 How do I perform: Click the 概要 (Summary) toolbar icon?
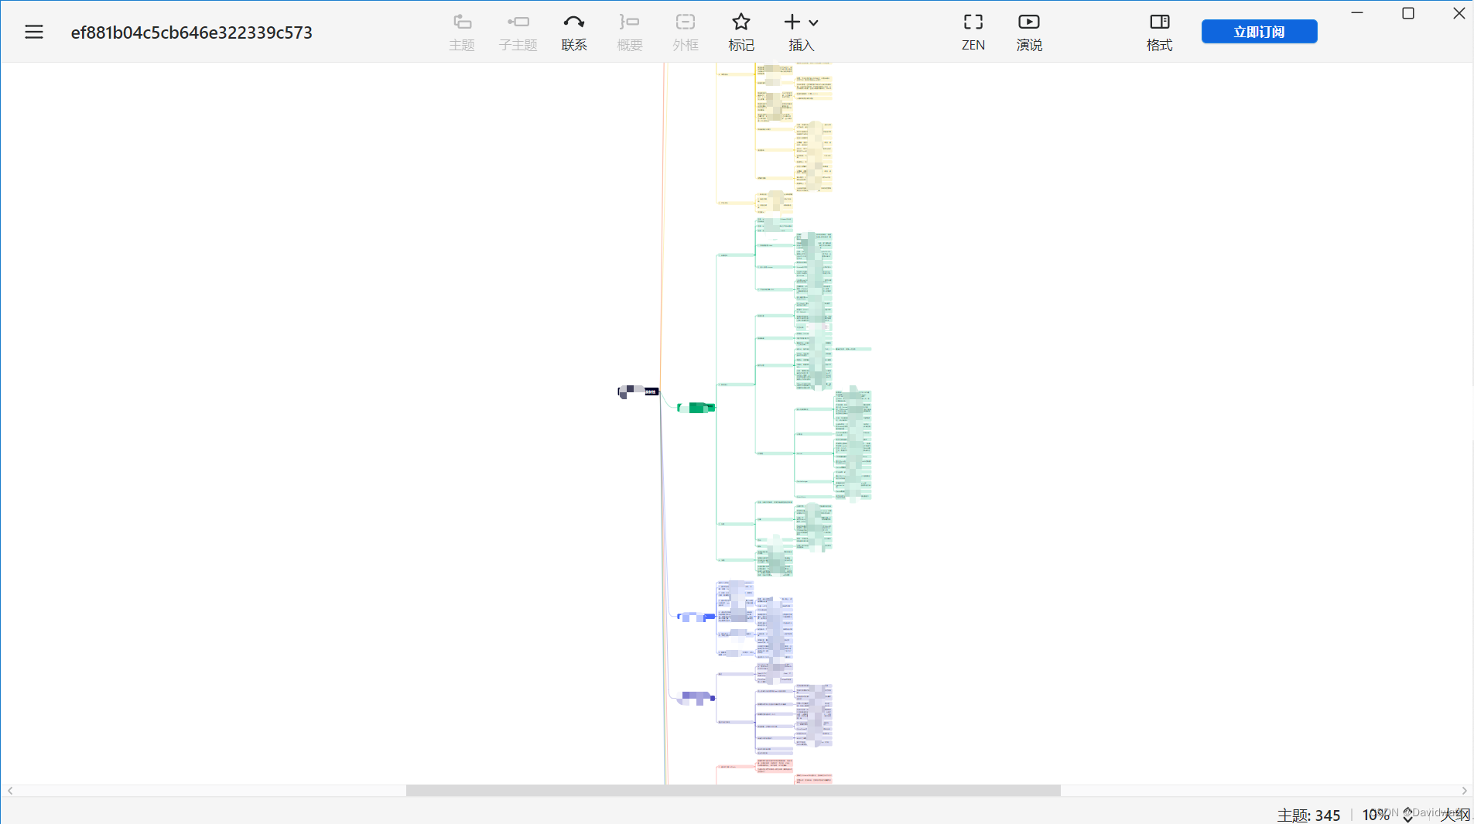[x=630, y=32]
